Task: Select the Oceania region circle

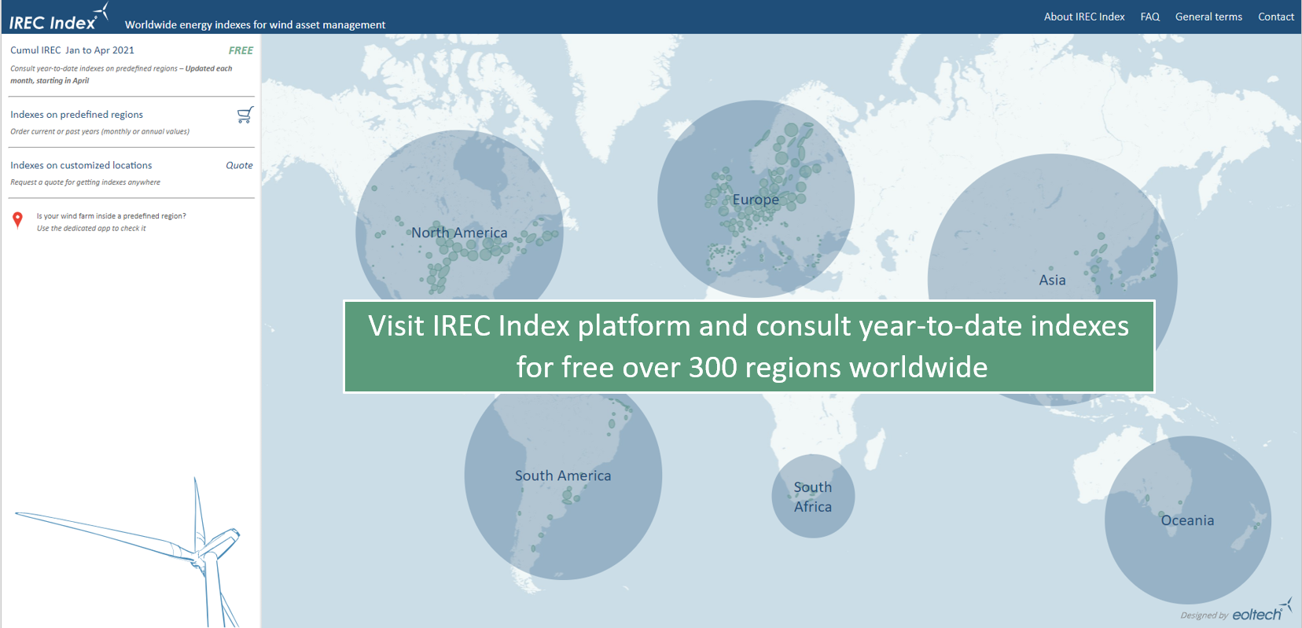Action: click(x=1187, y=520)
